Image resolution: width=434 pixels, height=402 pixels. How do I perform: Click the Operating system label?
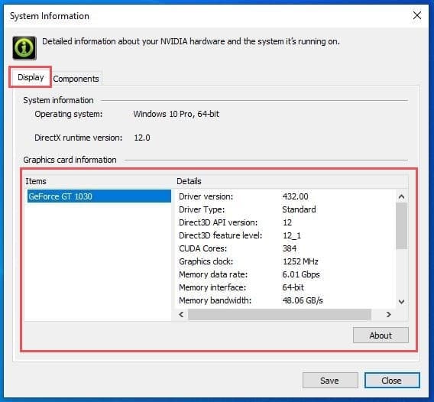click(x=68, y=114)
